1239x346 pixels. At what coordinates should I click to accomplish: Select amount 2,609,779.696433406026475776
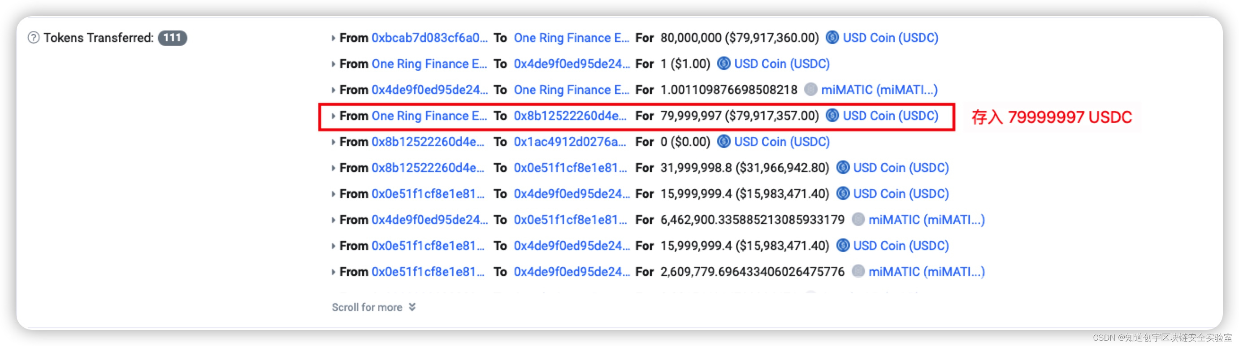[x=752, y=272]
